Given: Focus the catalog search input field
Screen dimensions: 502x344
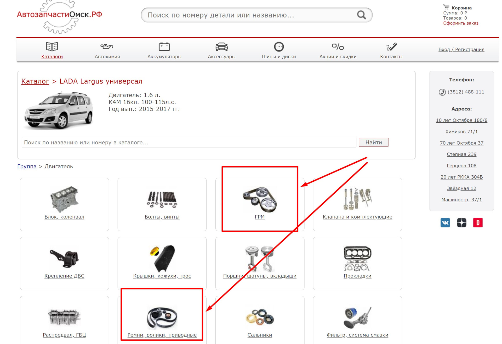Looking at the screenshot, I should click(x=189, y=143).
